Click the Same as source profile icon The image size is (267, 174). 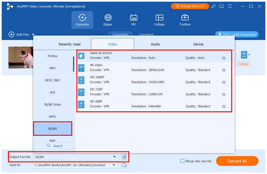click(x=81, y=56)
